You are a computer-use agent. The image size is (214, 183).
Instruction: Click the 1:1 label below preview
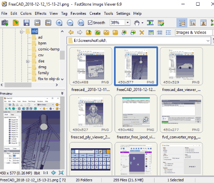click(x=46, y=173)
